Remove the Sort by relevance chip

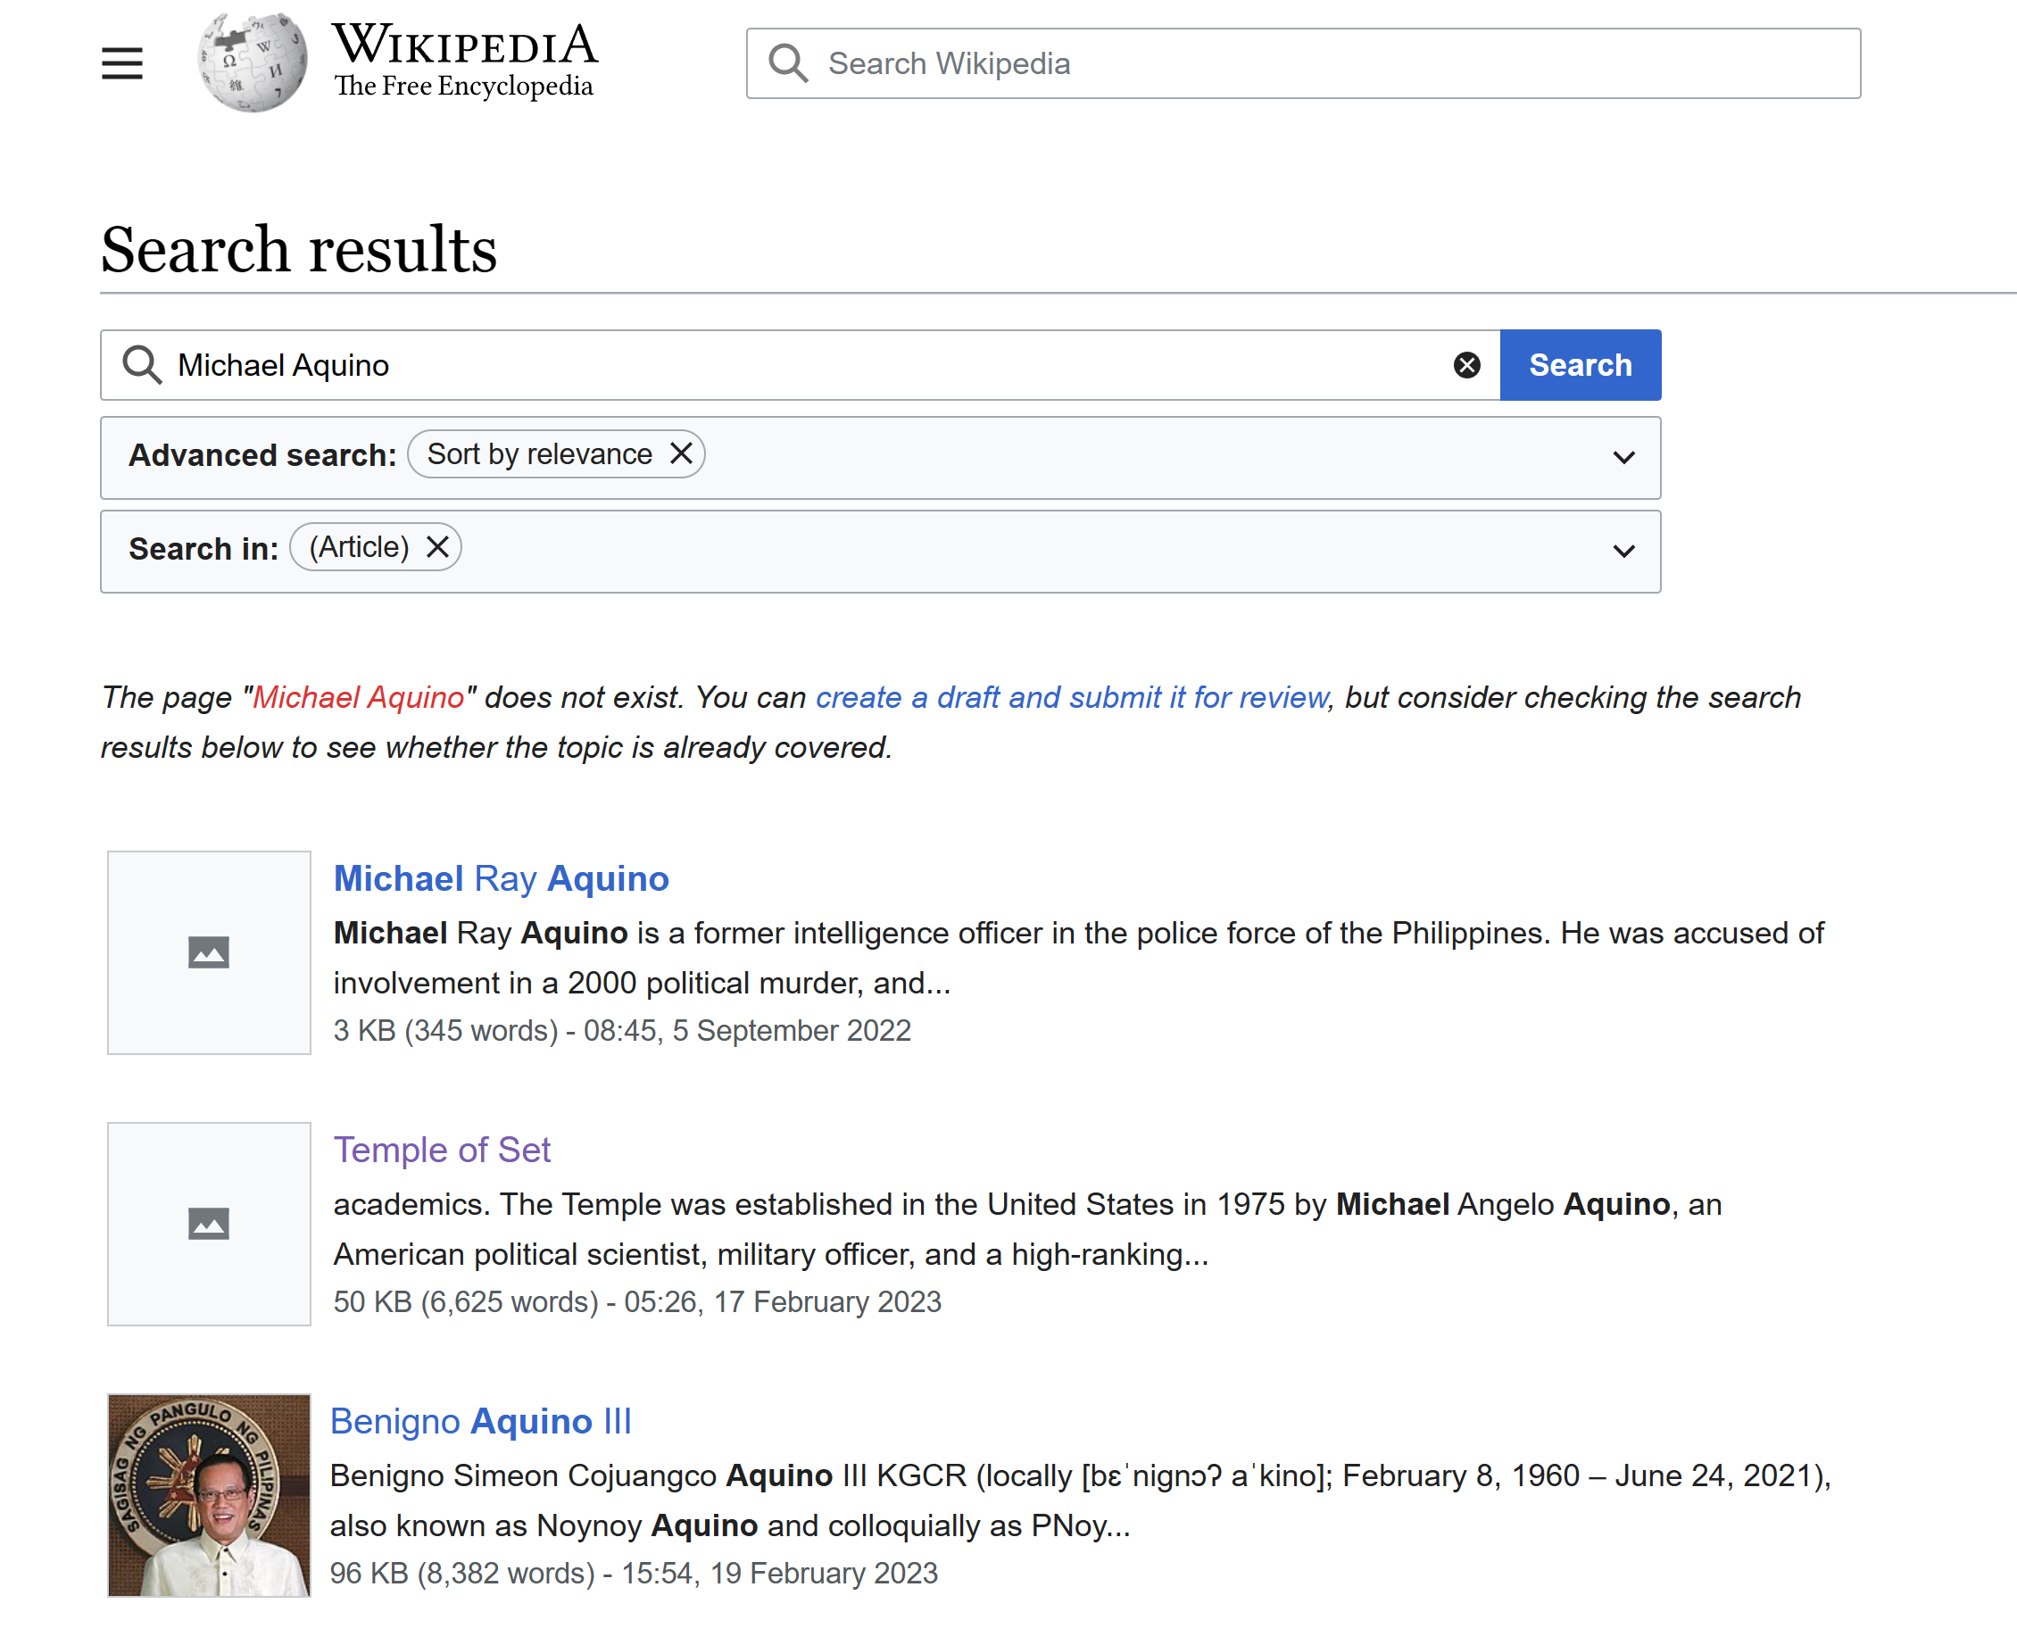(681, 453)
